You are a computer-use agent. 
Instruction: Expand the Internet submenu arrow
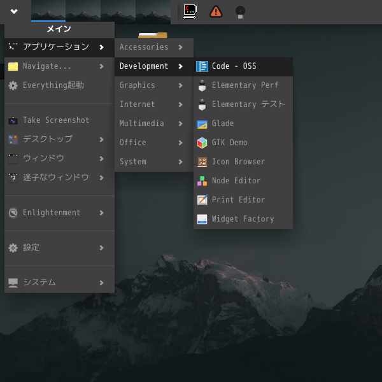point(180,104)
